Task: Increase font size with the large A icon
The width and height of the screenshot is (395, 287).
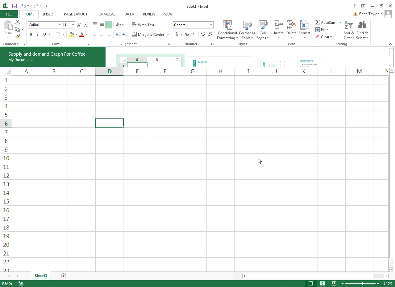Action: coord(79,25)
